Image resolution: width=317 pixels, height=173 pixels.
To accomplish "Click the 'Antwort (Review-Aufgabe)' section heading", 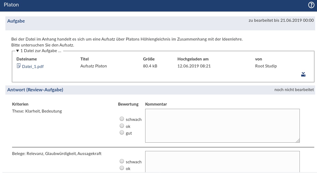I will [35, 90].
